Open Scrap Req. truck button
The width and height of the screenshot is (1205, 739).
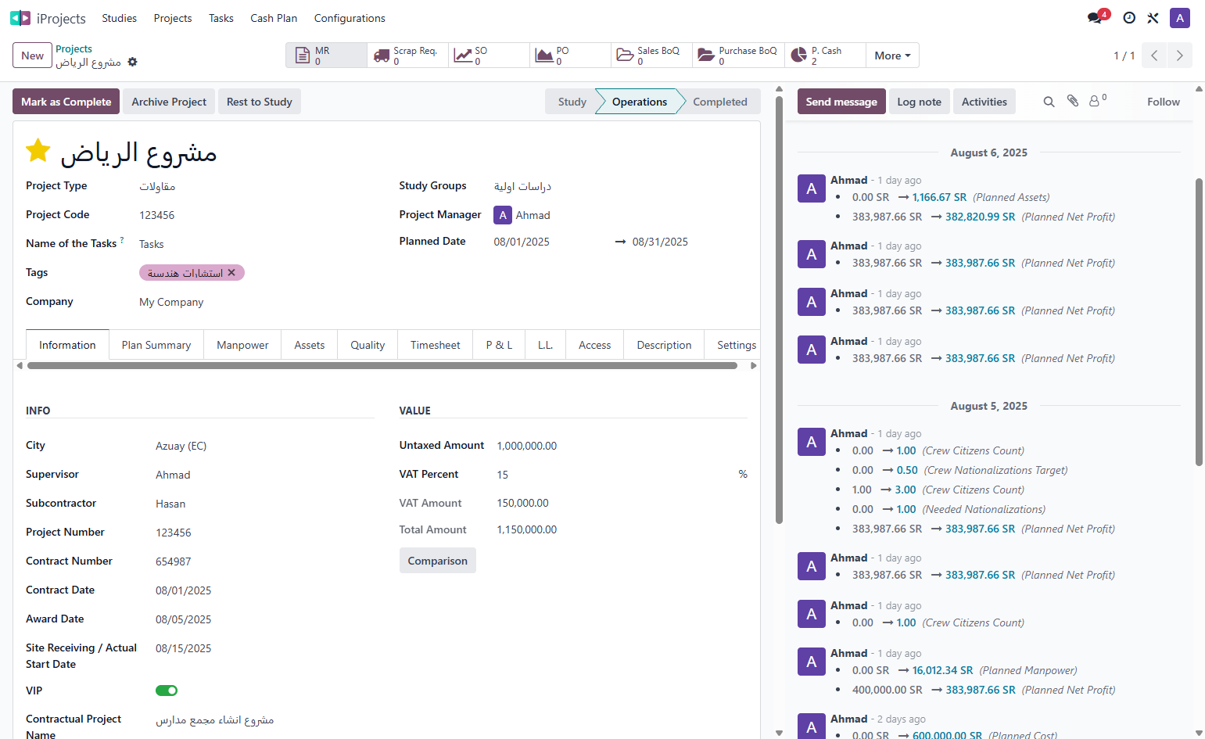tap(407, 55)
